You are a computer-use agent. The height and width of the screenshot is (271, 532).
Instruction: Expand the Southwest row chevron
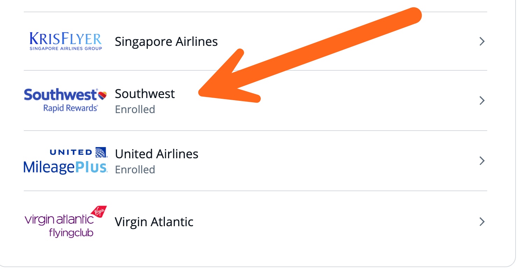coord(482,100)
